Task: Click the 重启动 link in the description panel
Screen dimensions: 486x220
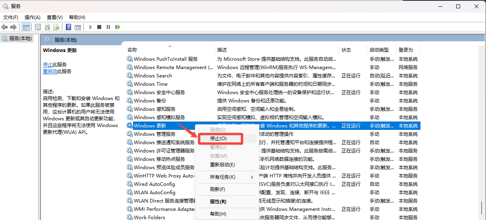Action: coord(50,71)
